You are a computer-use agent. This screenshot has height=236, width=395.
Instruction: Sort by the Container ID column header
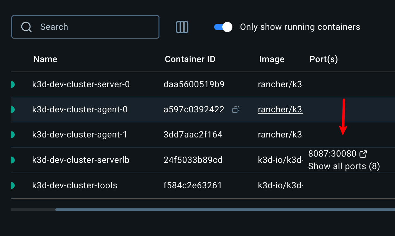click(190, 59)
